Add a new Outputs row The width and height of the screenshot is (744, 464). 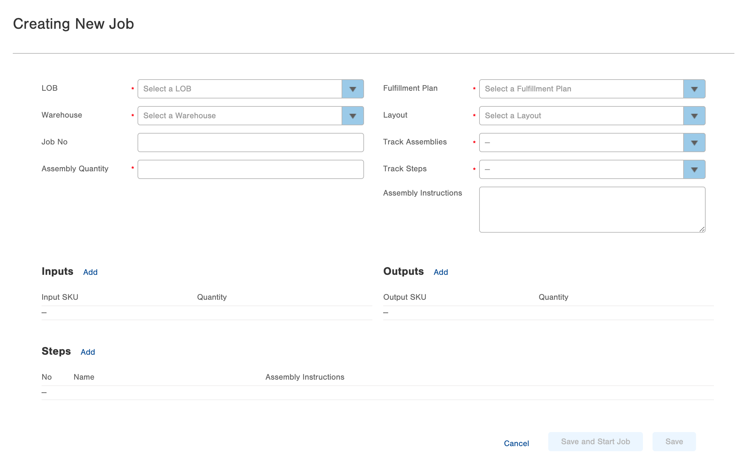[440, 272]
